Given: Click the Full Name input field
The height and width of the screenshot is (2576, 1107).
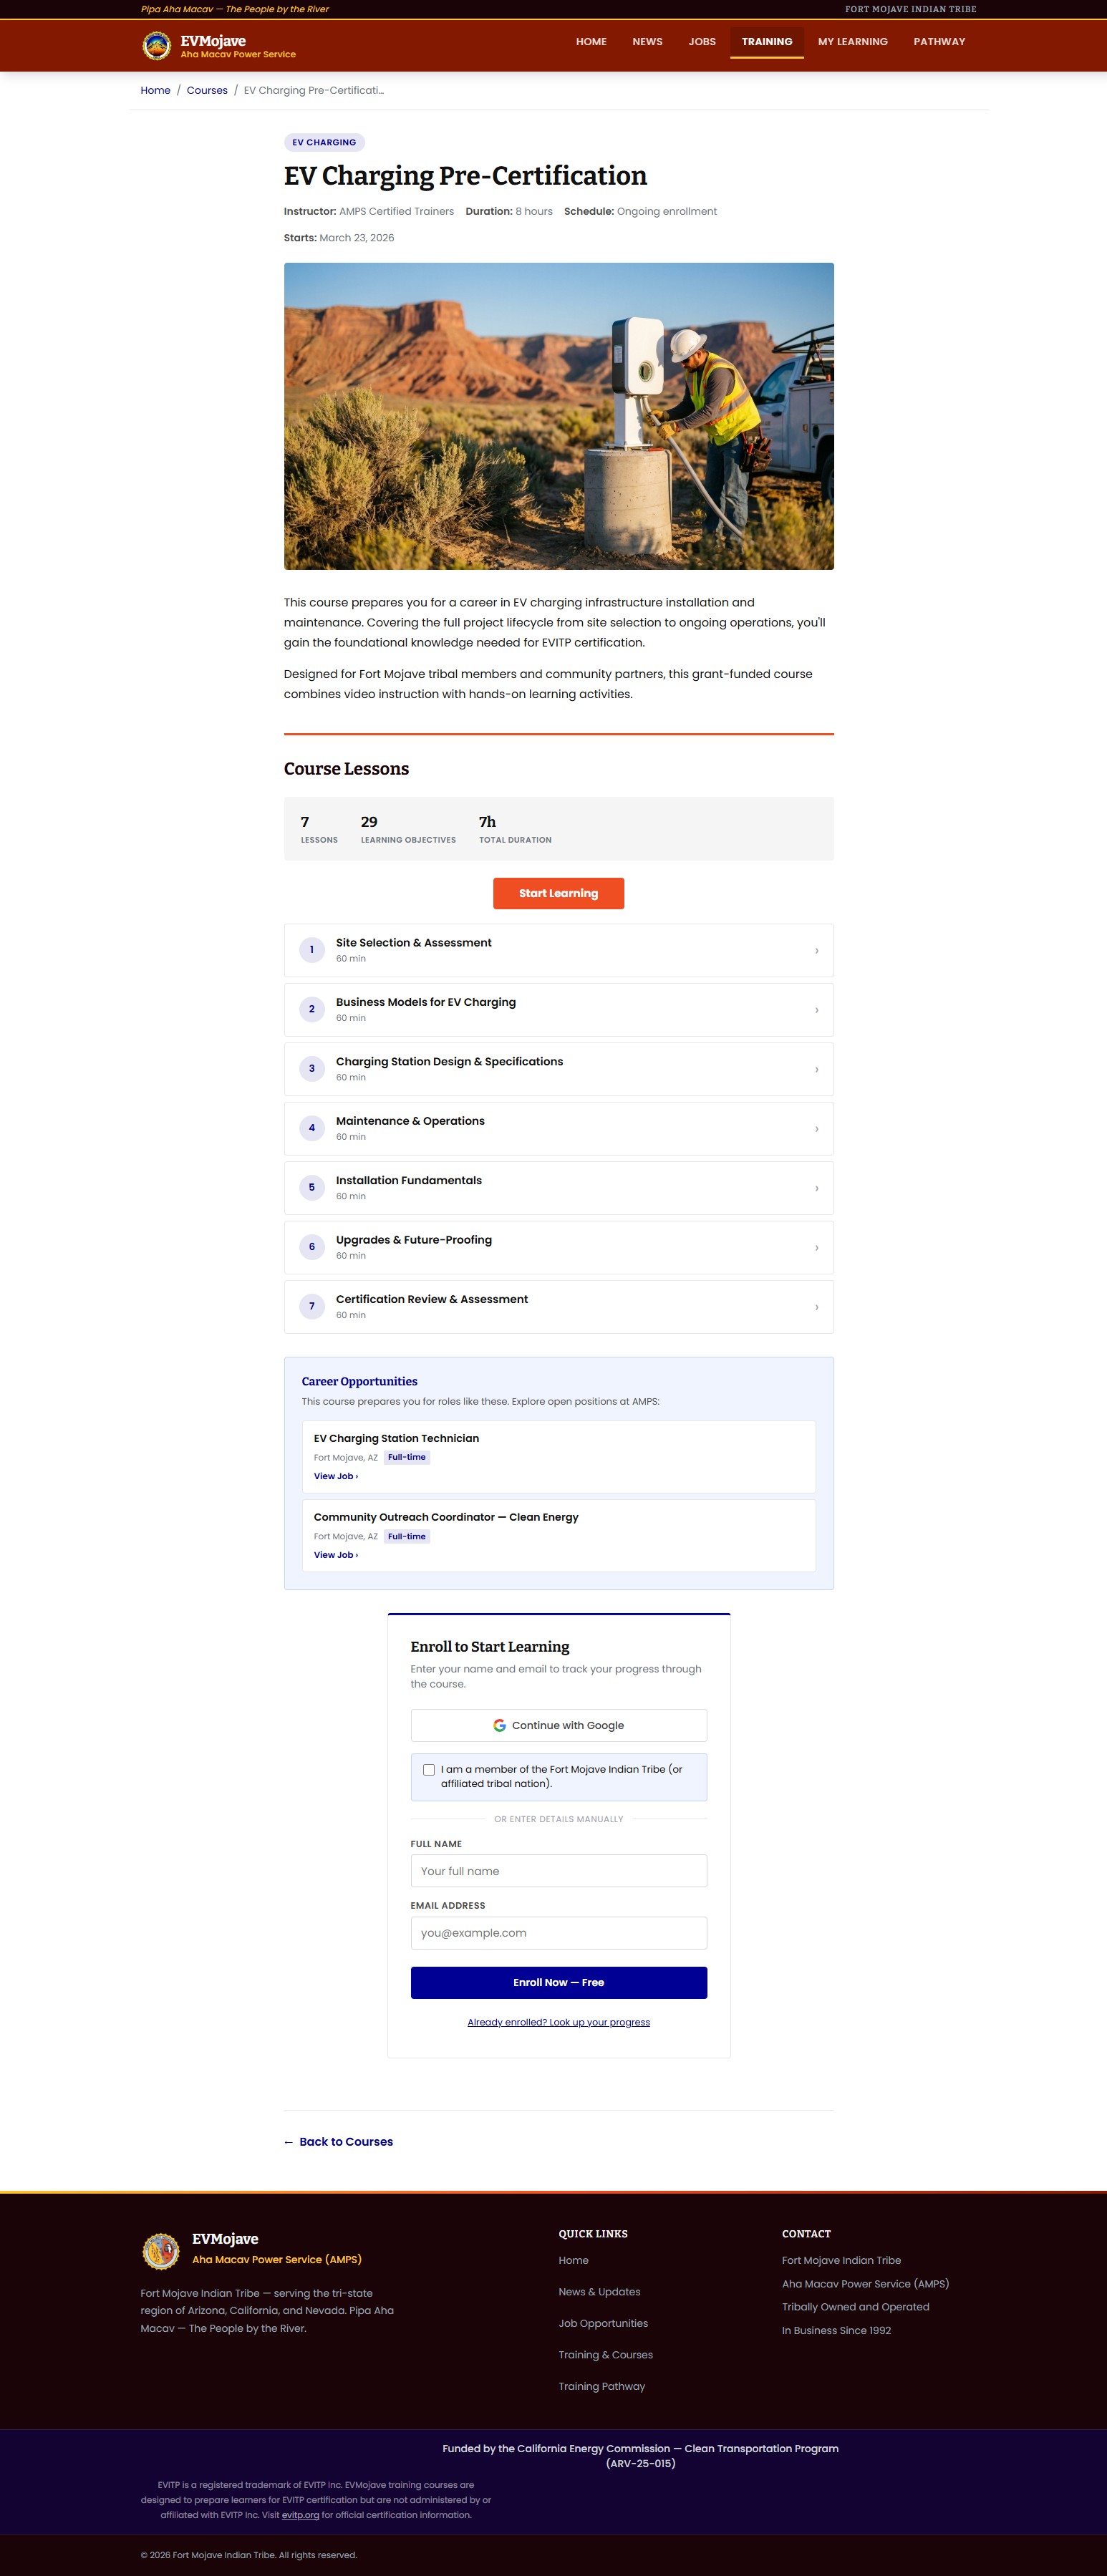Looking at the screenshot, I should (558, 1871).
